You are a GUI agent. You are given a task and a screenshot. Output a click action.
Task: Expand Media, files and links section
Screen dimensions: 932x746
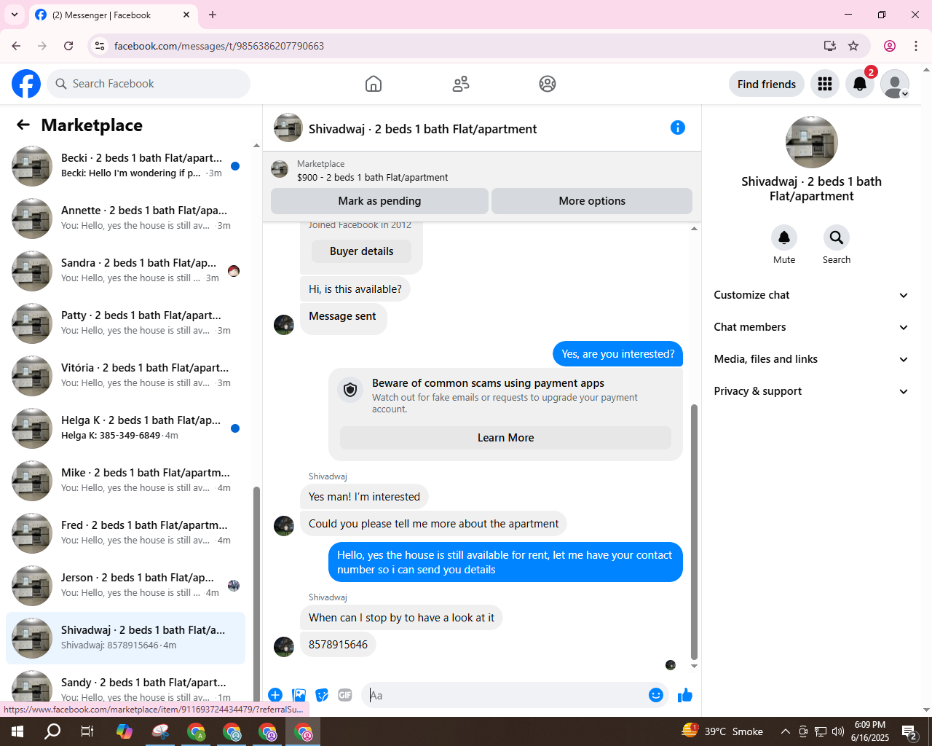coord(811,359)
